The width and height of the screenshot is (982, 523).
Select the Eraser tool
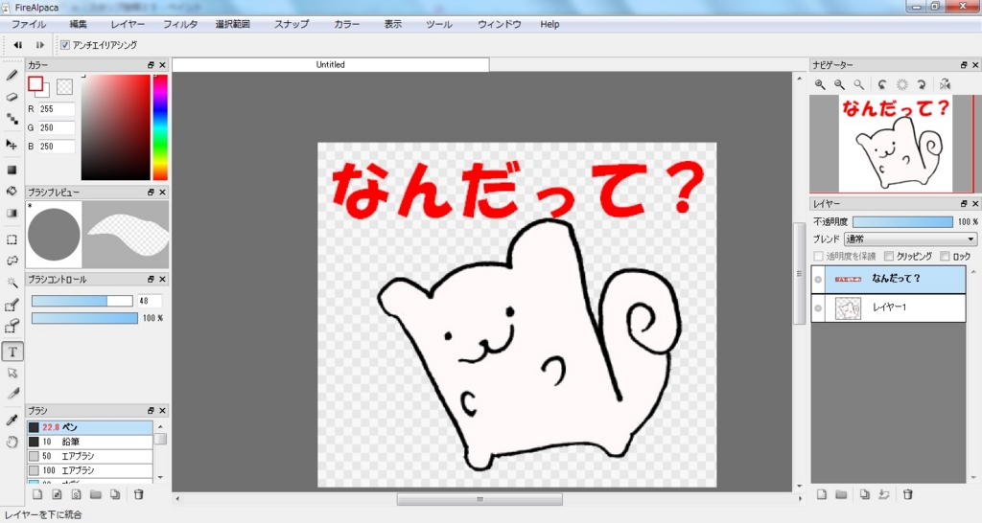pos(12,97)
